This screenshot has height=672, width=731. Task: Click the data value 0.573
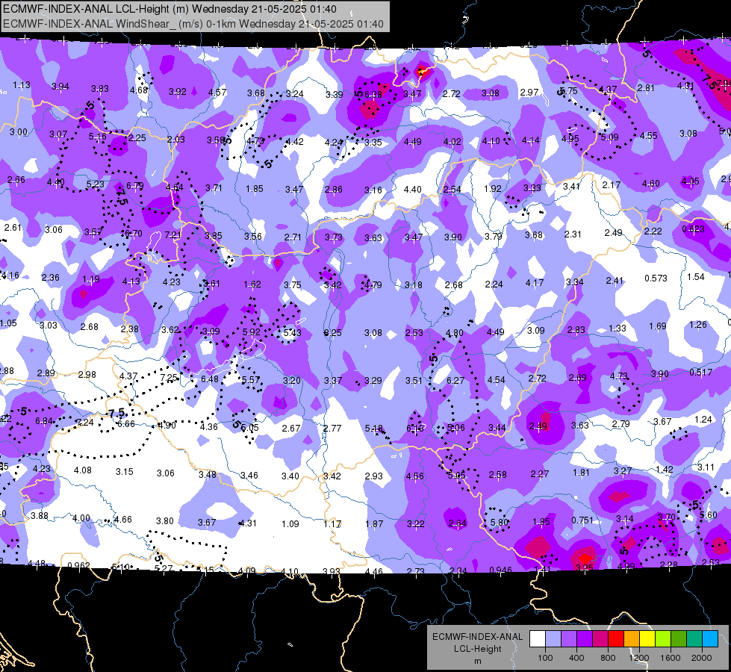click(x=656, y=278)
